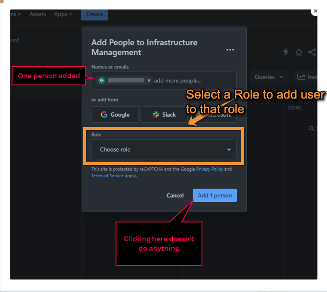The width and height of the screenshot is (327, 292).
Task: Add people from Slack
Action: coord(164,114)
